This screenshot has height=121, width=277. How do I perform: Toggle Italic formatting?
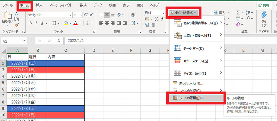[36, 23]
